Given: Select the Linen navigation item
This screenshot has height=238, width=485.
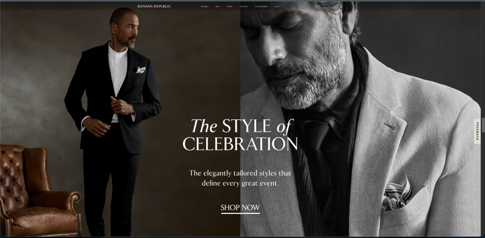Looking at the screenshot, I should pyautogui.click(x=229, y=7).
